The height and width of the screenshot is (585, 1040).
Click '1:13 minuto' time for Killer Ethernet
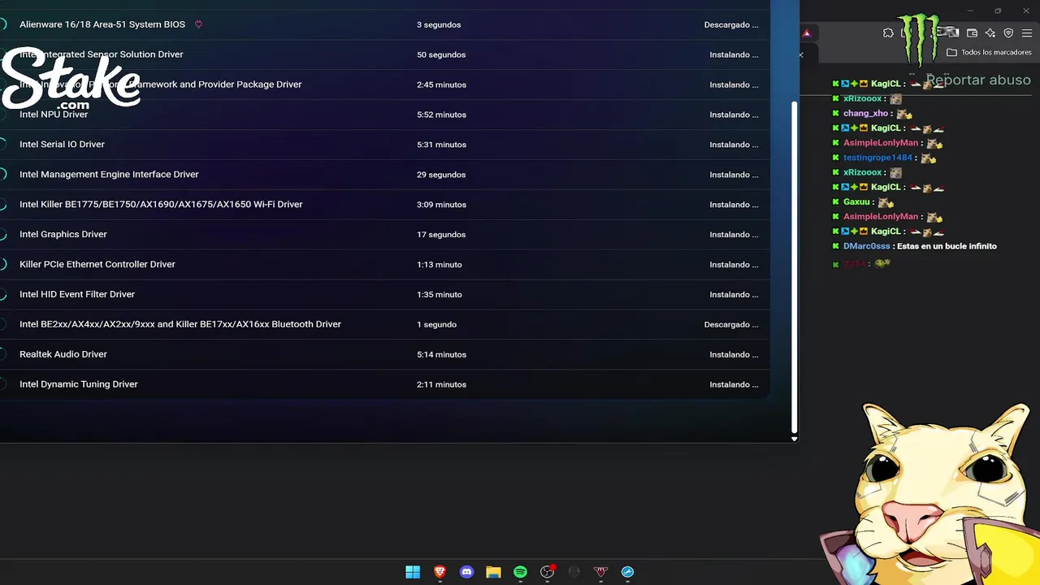pyautogui.click(x=439, y=265)
